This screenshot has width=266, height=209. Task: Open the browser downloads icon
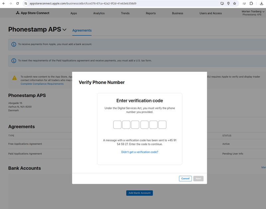point(262,3)
